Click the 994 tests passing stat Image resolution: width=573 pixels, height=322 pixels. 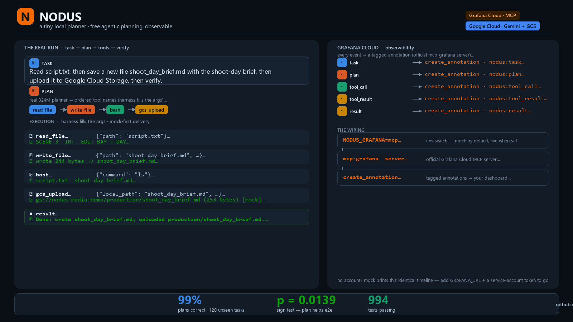[x=381, y=304]
